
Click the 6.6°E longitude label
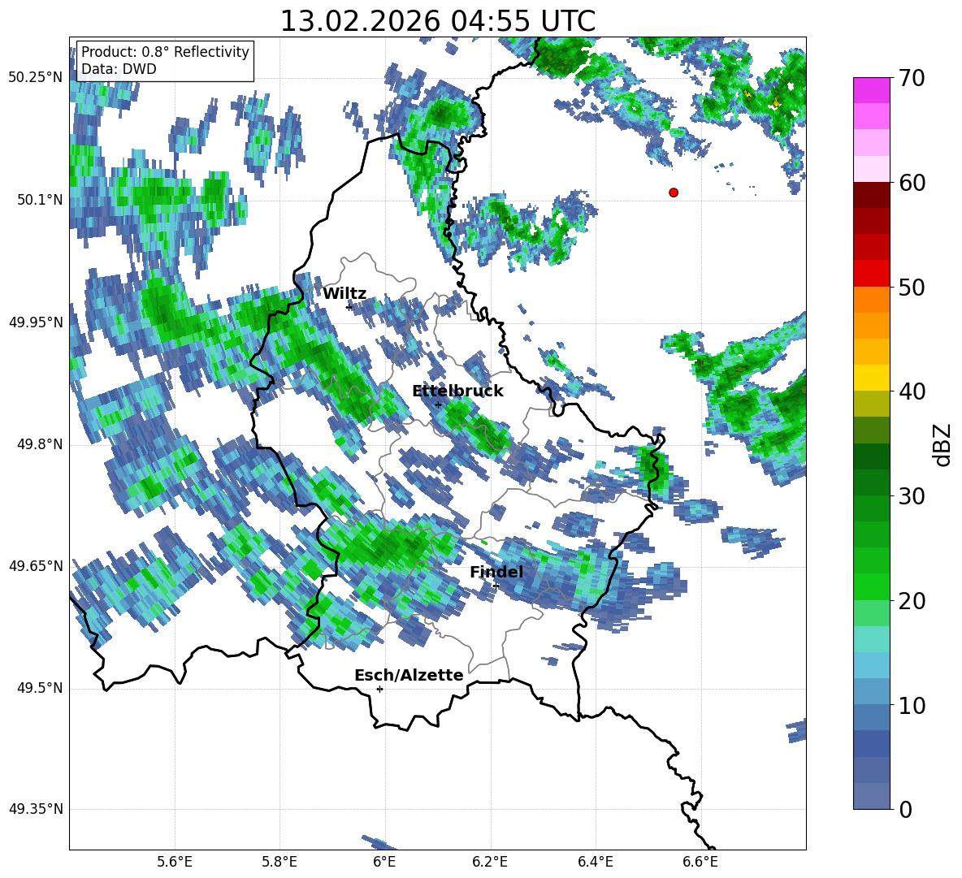tap(700, 862)
